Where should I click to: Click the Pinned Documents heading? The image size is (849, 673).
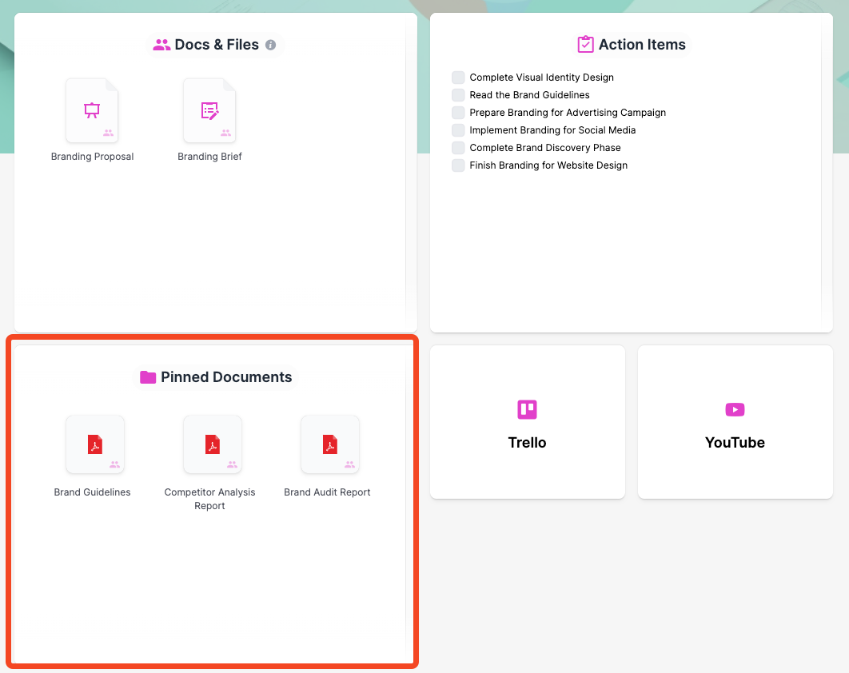226,377
